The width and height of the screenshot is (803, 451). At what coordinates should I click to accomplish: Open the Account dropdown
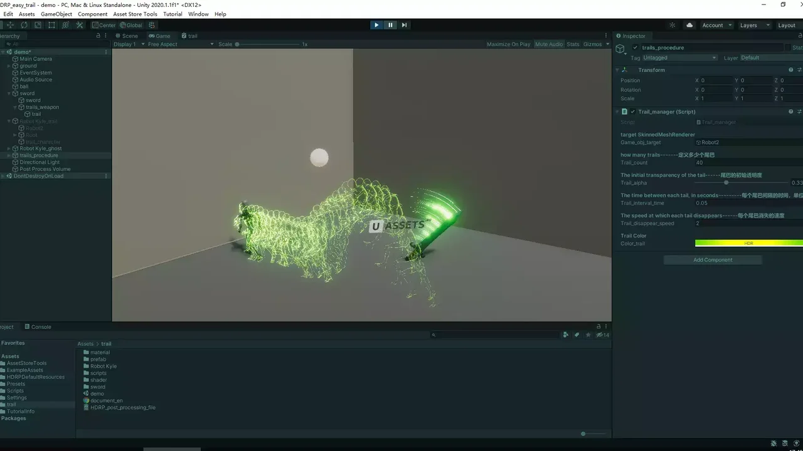717,25
